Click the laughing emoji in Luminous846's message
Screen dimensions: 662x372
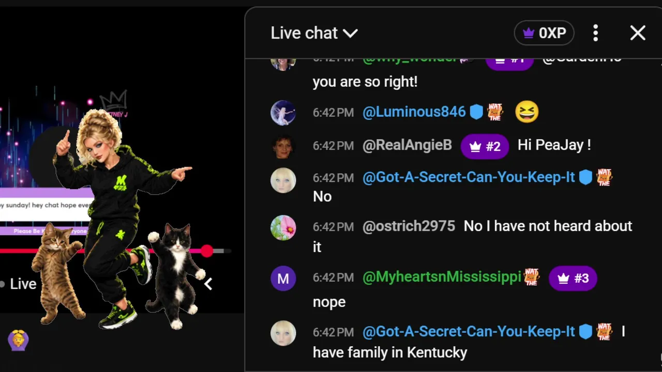(527, 112)
